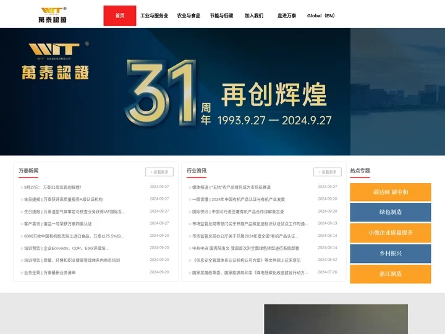Open news 万泰温室气体审定与核查业务

point(75,212)
